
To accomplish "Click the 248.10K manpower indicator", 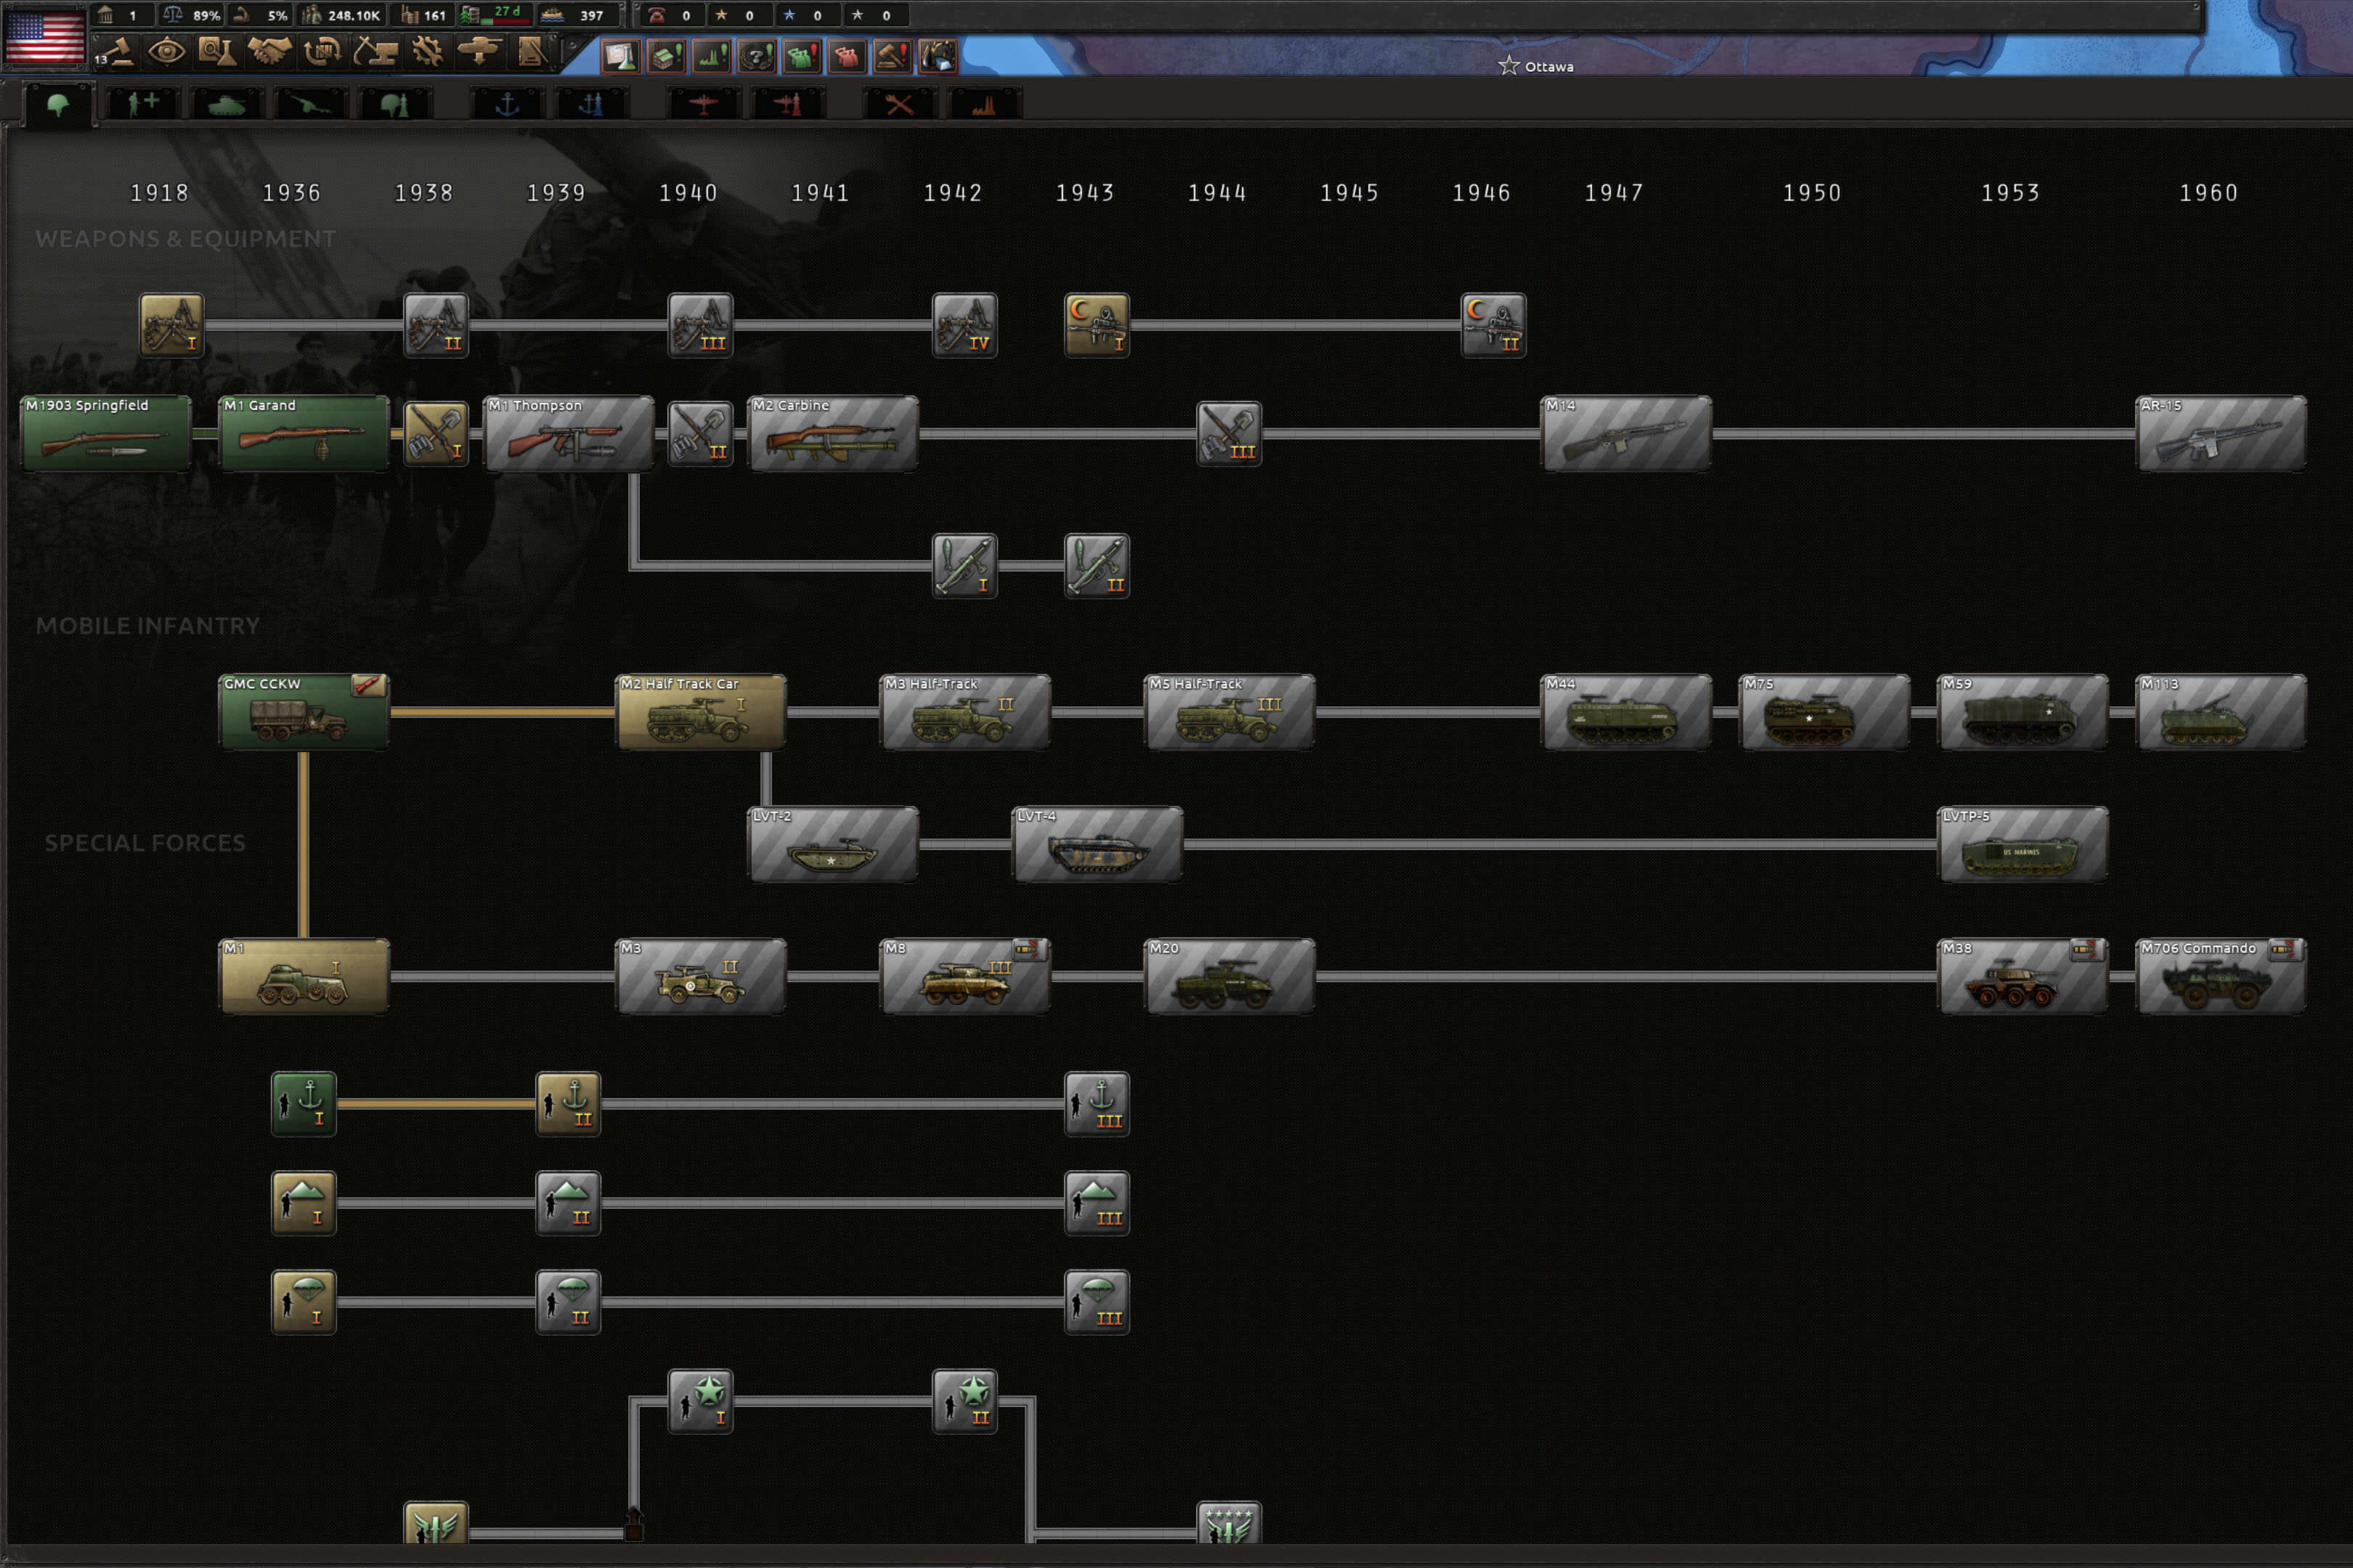I will coord(341,15).
